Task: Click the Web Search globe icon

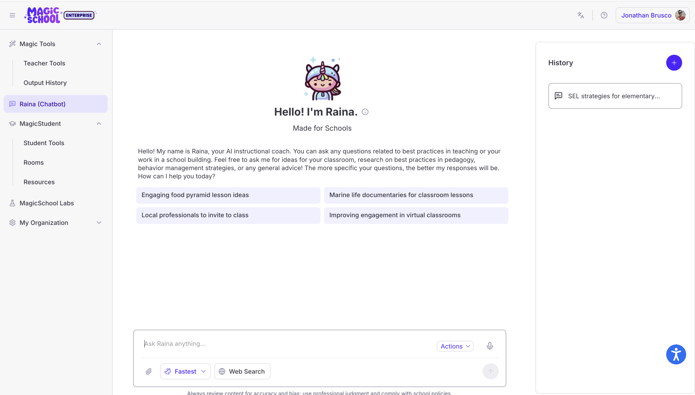Action: pyautogui.click(x=222, y=371)
